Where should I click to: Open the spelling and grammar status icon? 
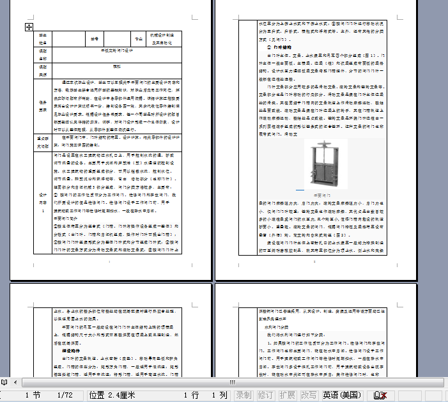380,395
